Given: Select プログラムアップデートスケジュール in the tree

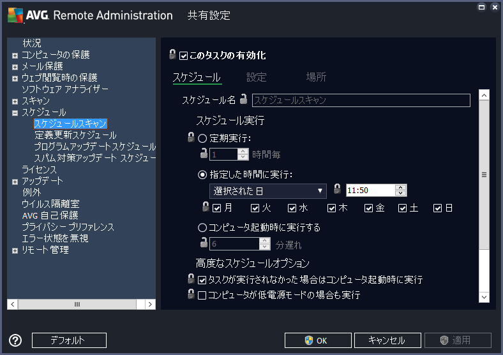Looking at the screenshot, I should pyautogui.click(x=95, y=147).
